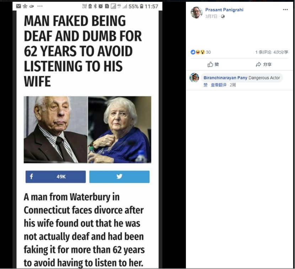Click the Twitter bird share button in image
This screenshot has width=295, height=269.
(119, 177)
